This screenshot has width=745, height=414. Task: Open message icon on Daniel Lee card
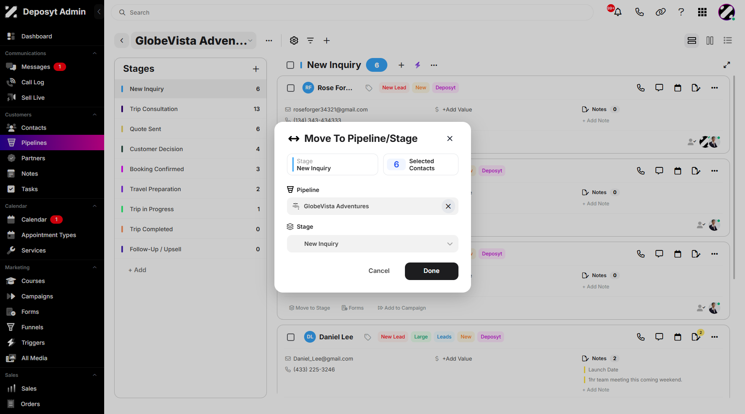(659, 337)
